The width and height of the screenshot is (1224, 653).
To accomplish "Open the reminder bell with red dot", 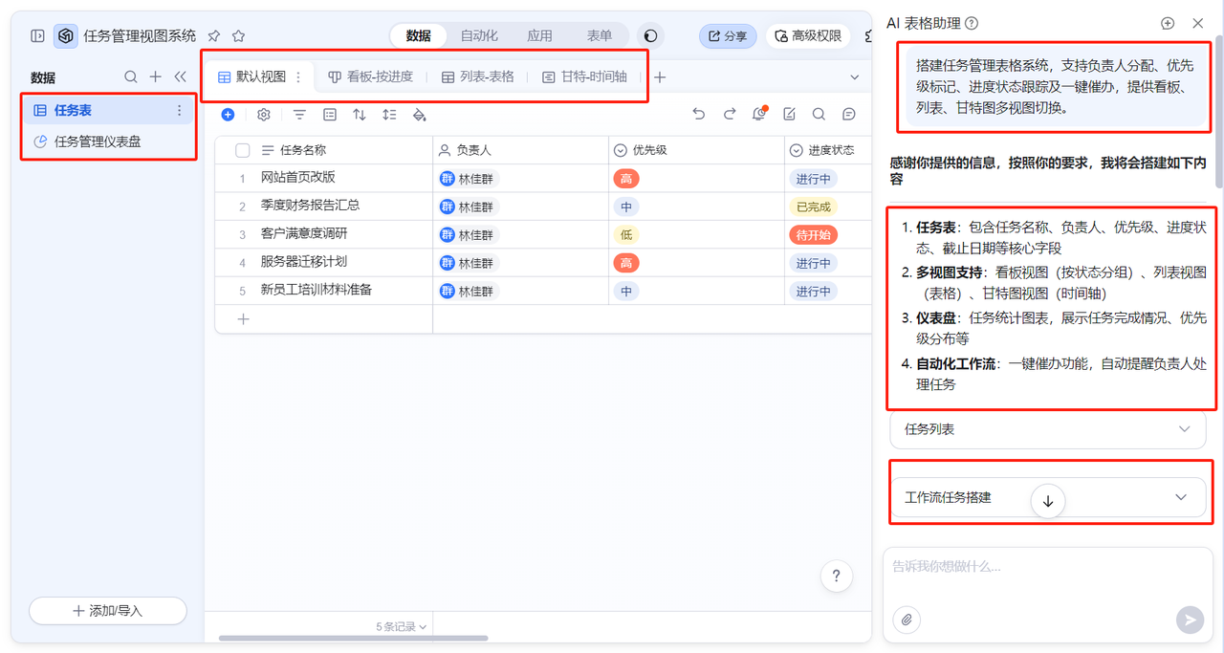I will pyautogui.click(x=759, y=114).
